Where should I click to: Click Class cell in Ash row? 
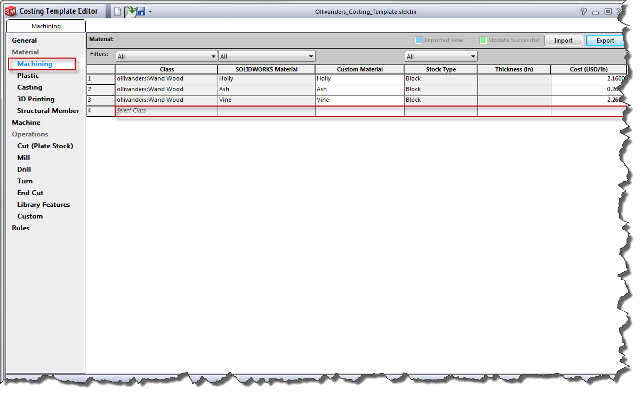tap(166, 90)
